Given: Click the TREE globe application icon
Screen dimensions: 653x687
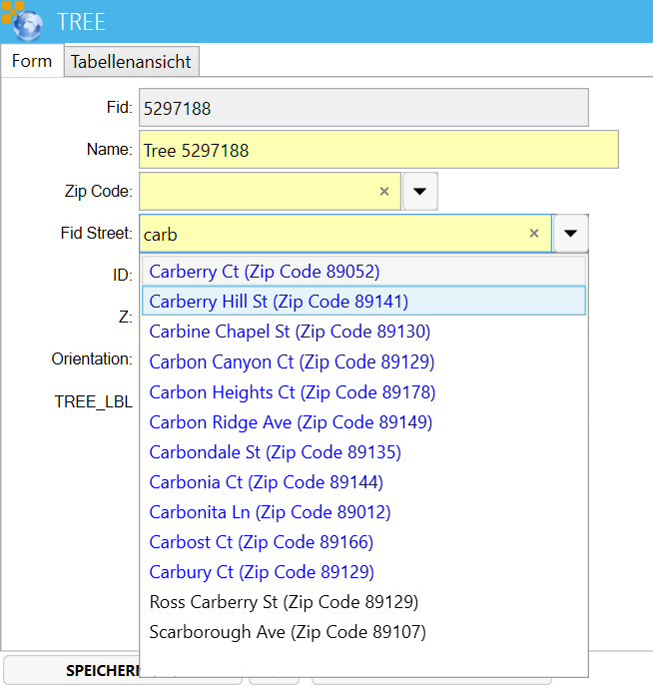Looking at the screenshot, I should tap(22, 20).
